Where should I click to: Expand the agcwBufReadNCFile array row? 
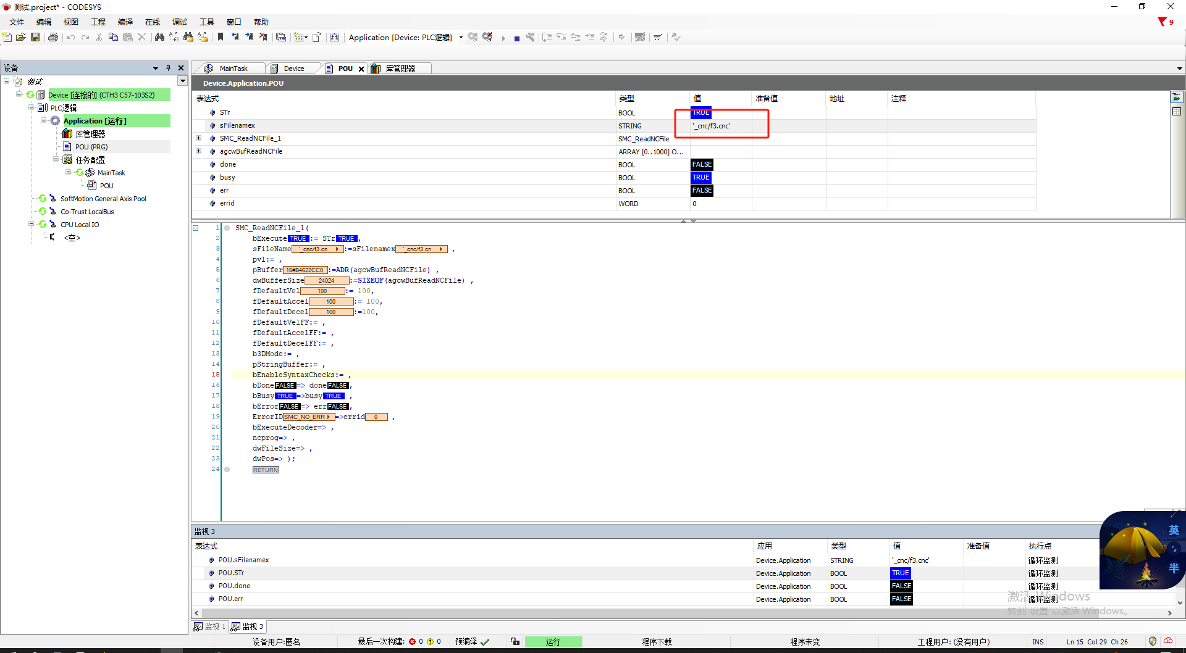[198, 151]
